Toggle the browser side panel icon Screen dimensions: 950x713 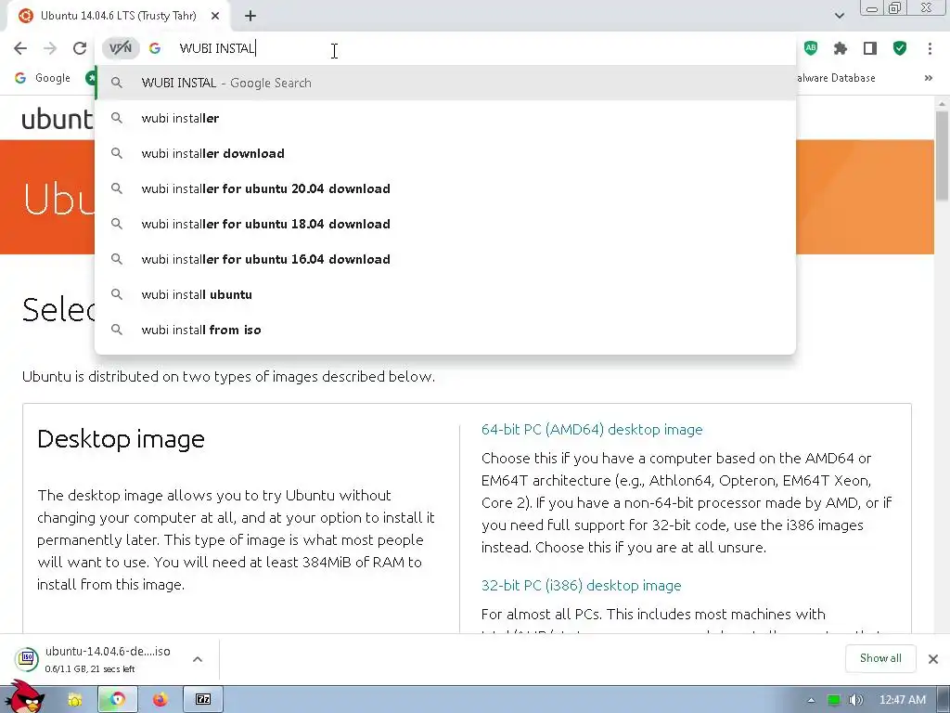click(870, 48)
